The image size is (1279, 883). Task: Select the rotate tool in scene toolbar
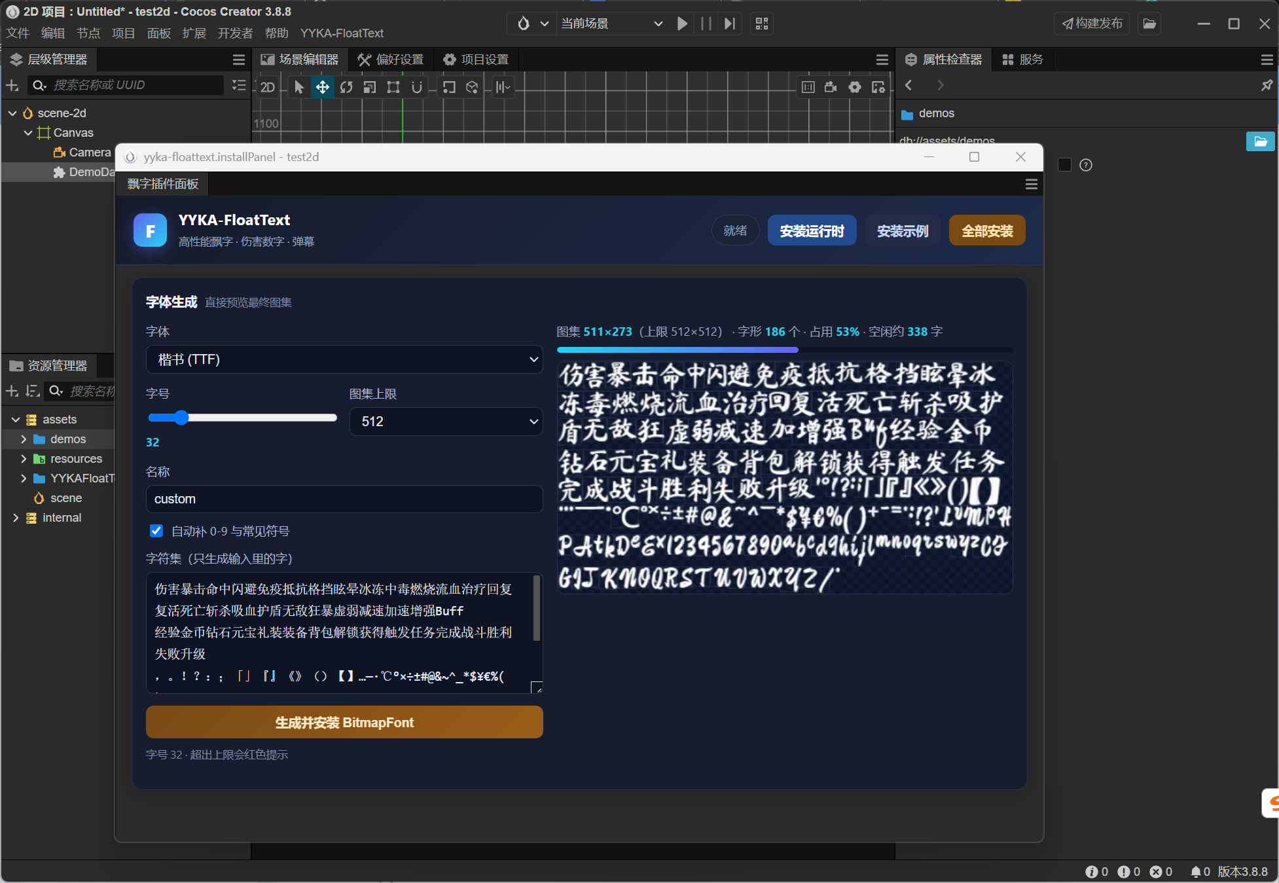click(346, 87)
